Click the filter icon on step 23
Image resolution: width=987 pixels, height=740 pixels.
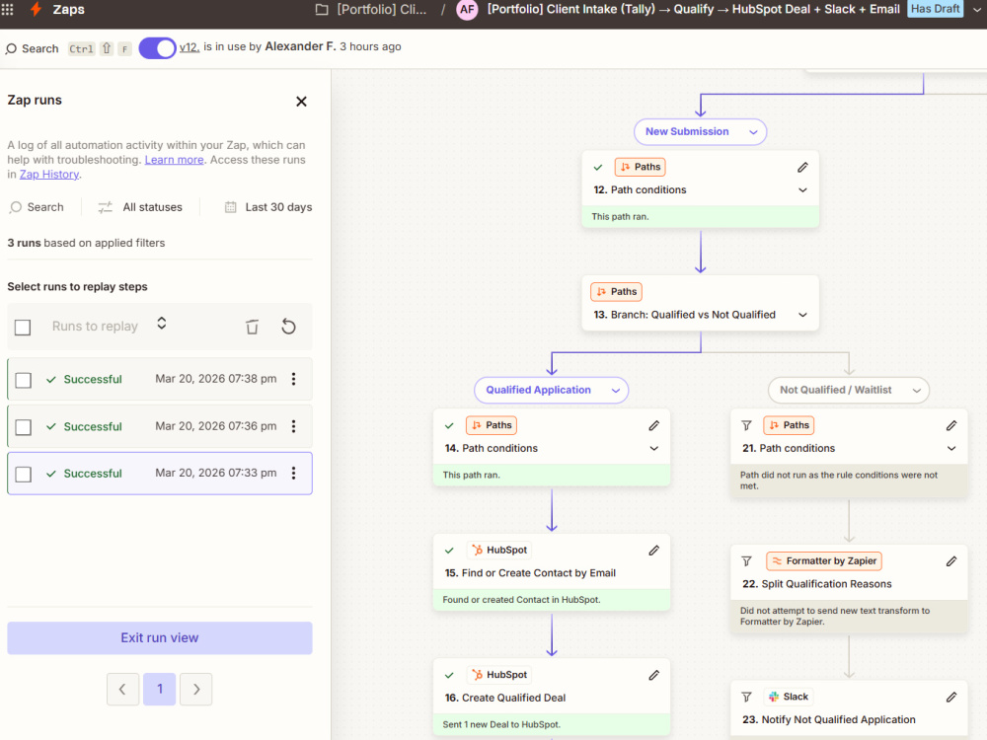click(x=746, y=698)
